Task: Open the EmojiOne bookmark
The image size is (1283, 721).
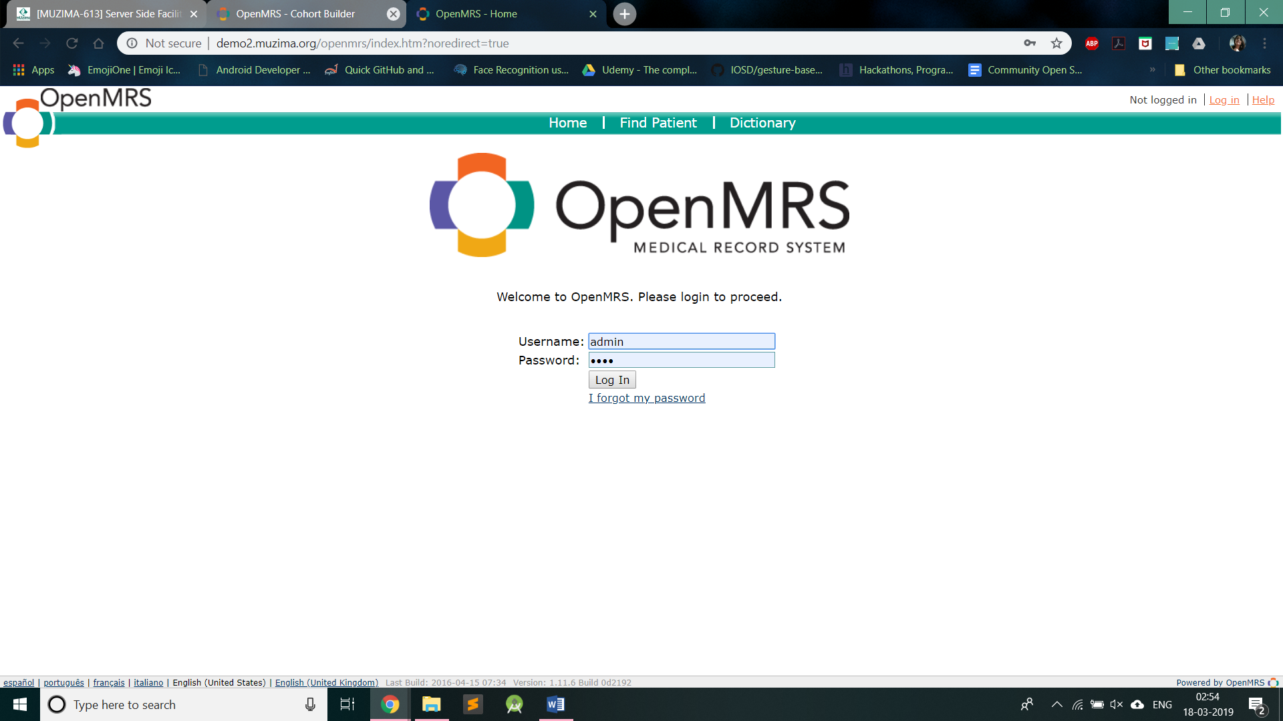Action: [x=124, y=70]
